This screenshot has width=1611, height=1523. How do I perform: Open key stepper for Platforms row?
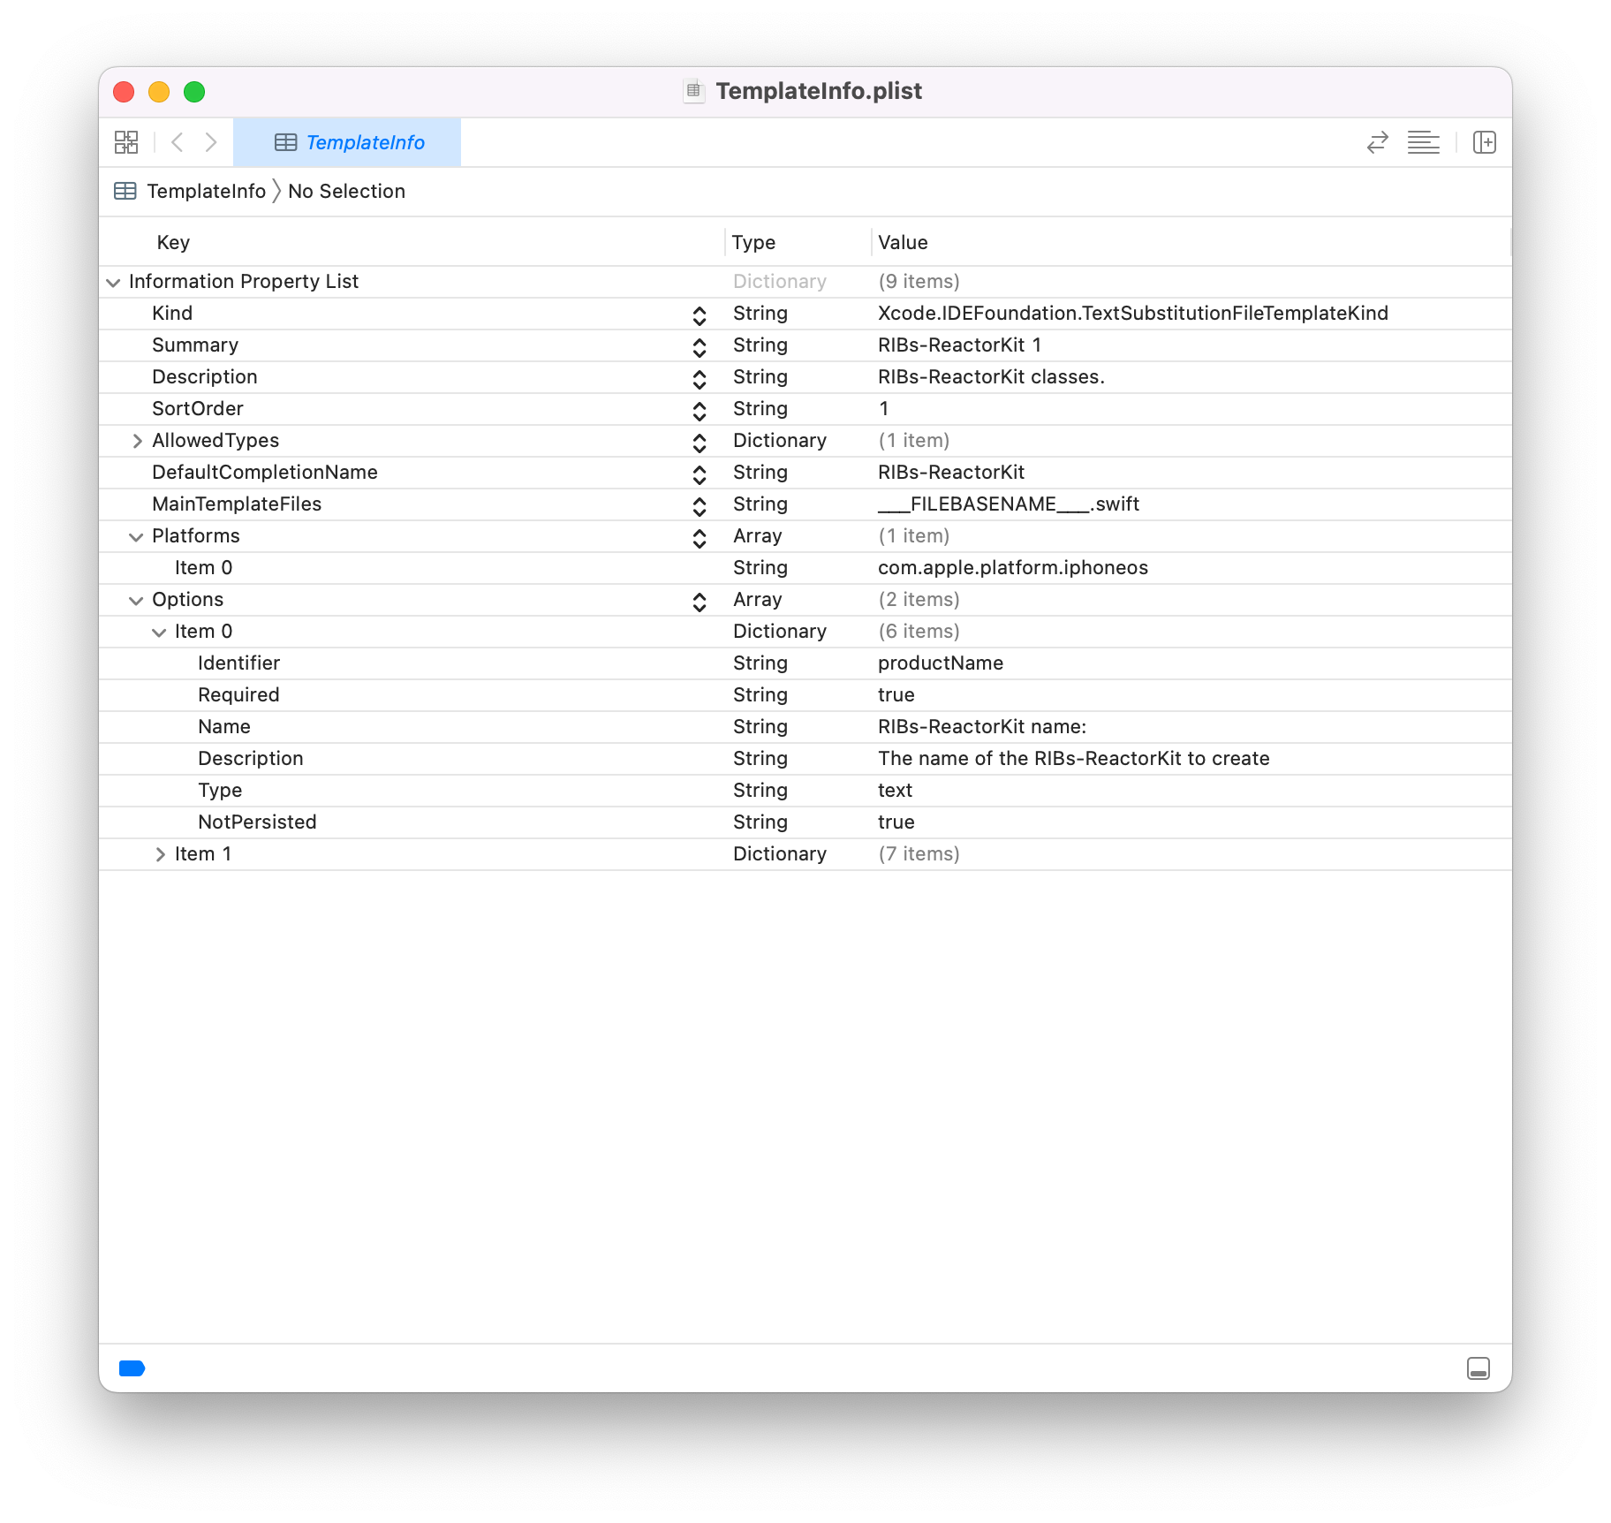tap(700, 538)
